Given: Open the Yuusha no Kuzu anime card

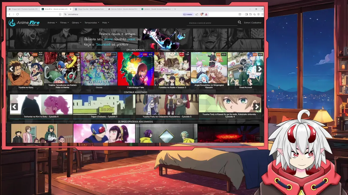Looking at the screenshot, I should 26,71.
